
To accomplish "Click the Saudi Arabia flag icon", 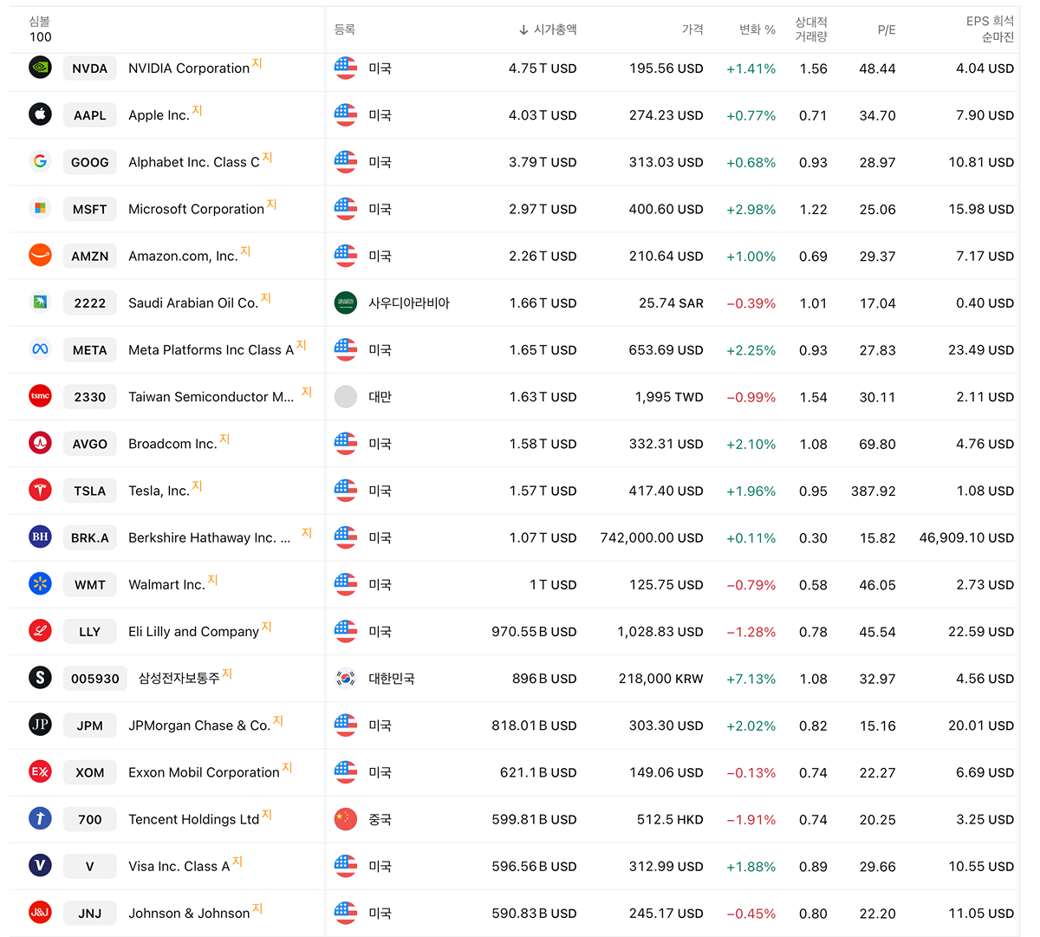I will click(x=346, y=303).
